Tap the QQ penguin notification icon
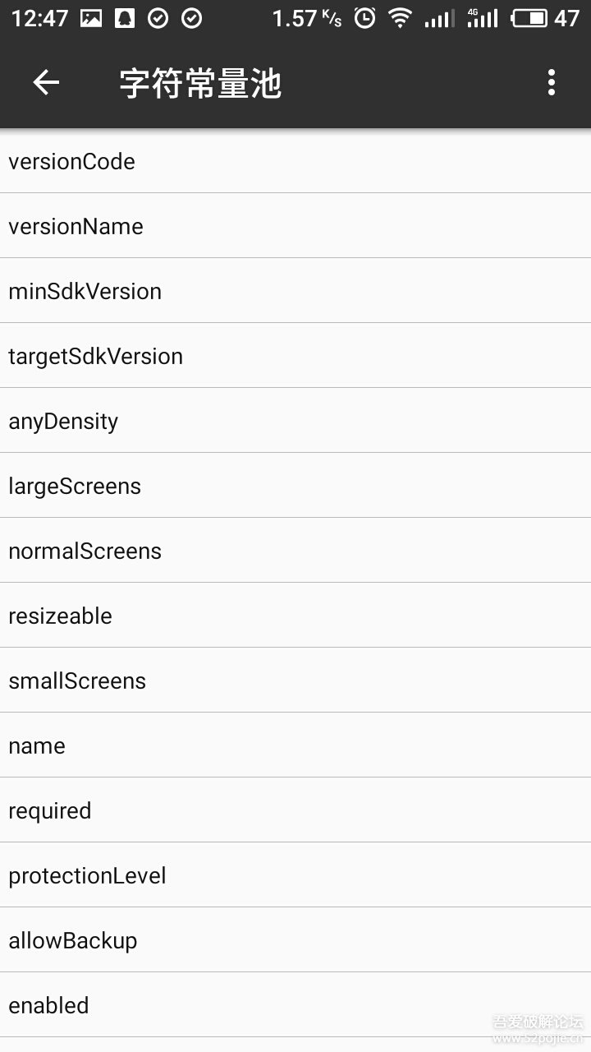This screenshot has height=1052, width=591. [124, 18]
